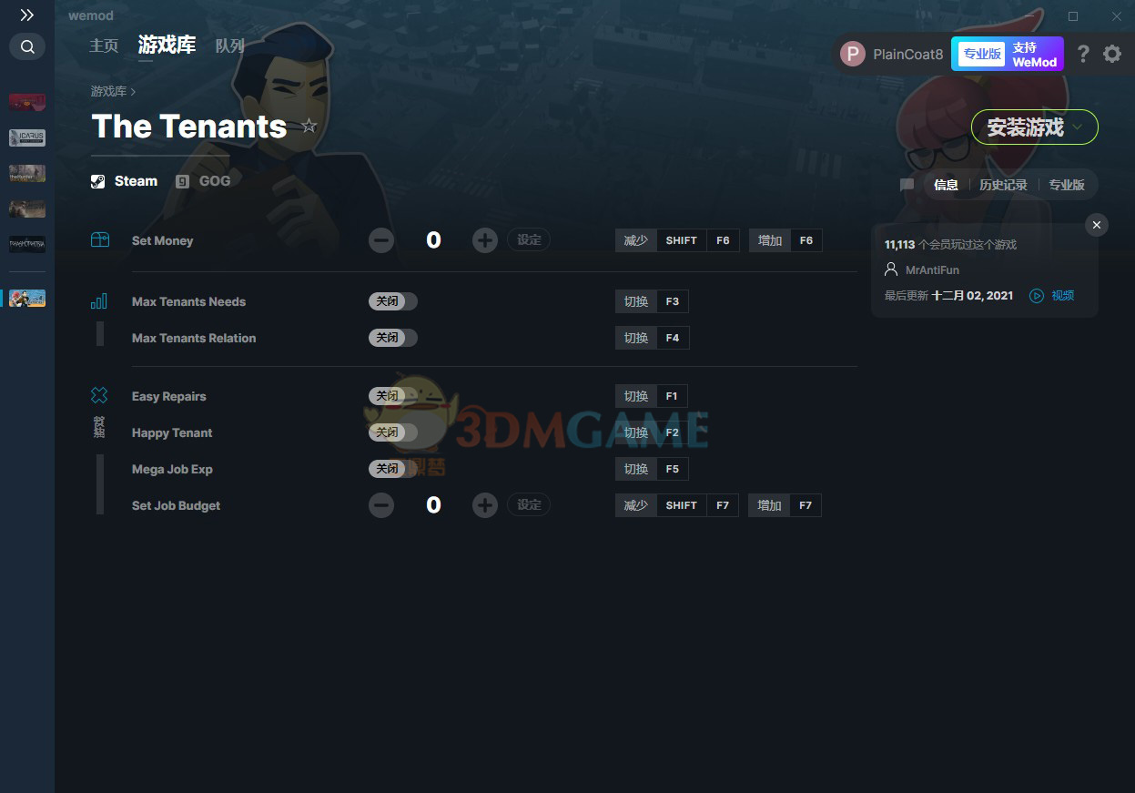Select the GOG platform tab
This screenshot has width=1135, height=793.
[x=203, y=181]
